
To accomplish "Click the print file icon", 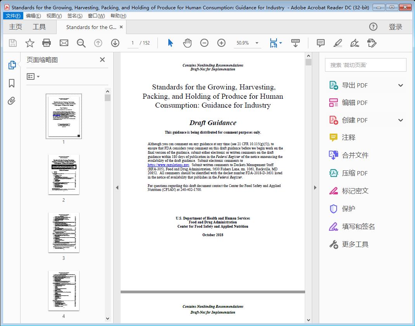I will [x=47, y=43].
